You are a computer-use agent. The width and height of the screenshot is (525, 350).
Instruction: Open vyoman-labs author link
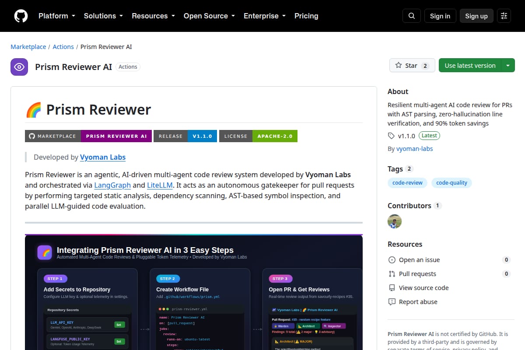[415, 149]
